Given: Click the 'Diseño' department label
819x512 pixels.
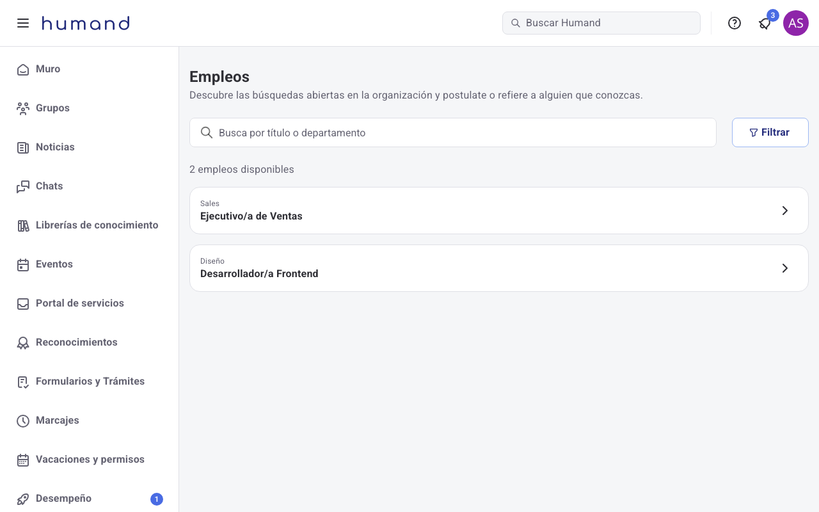Looking at the screenshot, I should (x=212, y=261).
